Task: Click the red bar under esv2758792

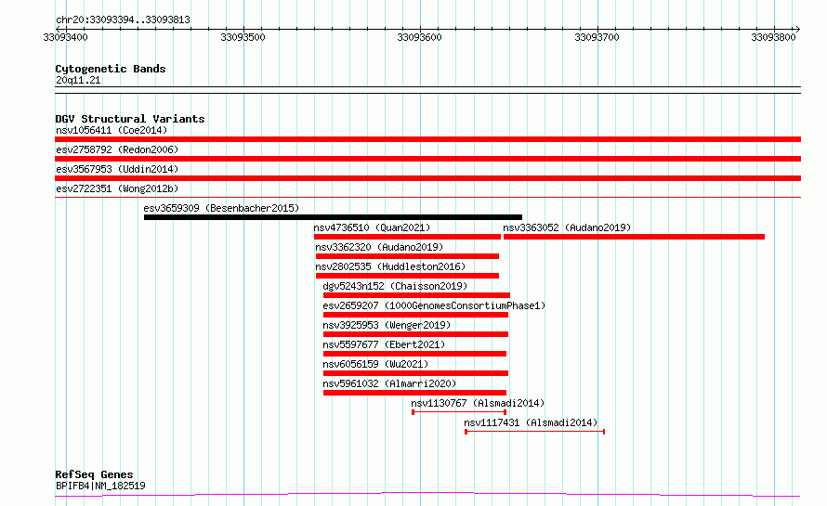Action: point(427,159)
